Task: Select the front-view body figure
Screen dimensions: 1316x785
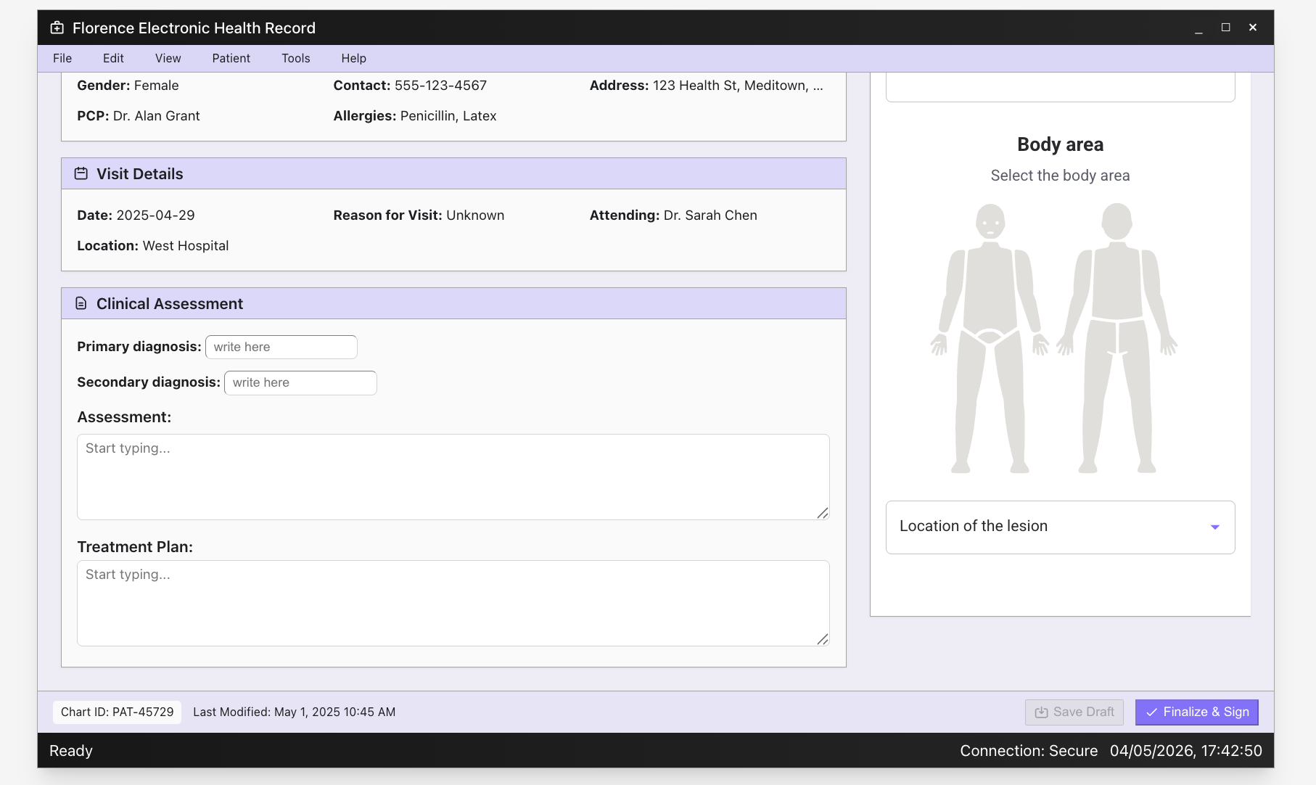Action: click(x=990, y=338)
